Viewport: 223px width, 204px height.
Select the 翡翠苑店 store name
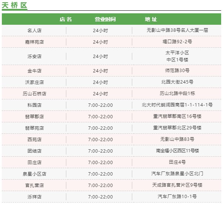[34, 128]
